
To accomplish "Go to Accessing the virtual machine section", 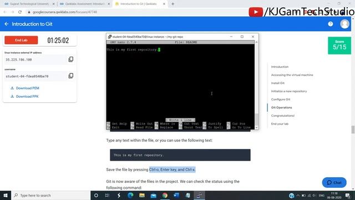I will pyautogui.click(x=292, y=75).
